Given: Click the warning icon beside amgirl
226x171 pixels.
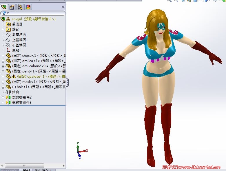Looking at the screenshot, I should click(x=8, y=19).
